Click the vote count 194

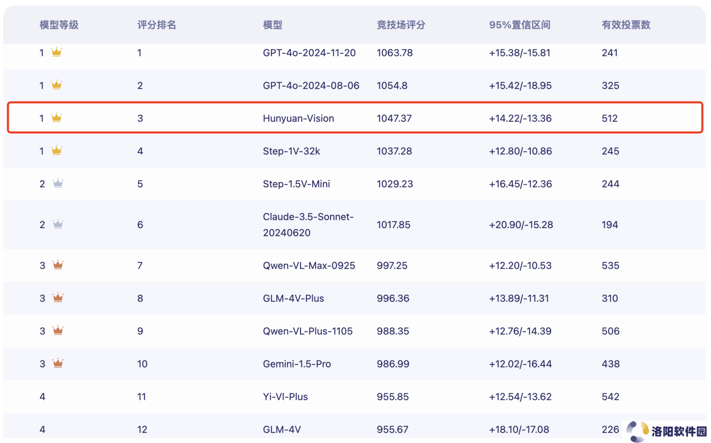(x=610, y=225)
